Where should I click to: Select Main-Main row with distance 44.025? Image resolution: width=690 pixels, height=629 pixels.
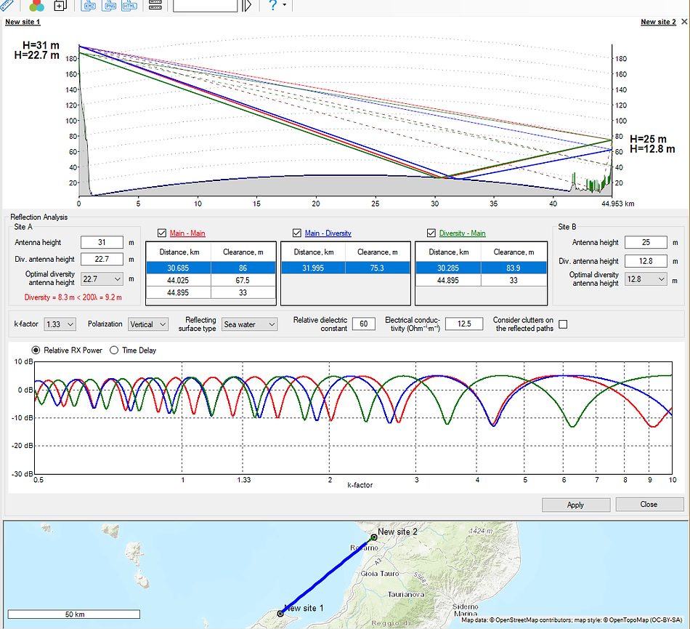coord(211,280)
